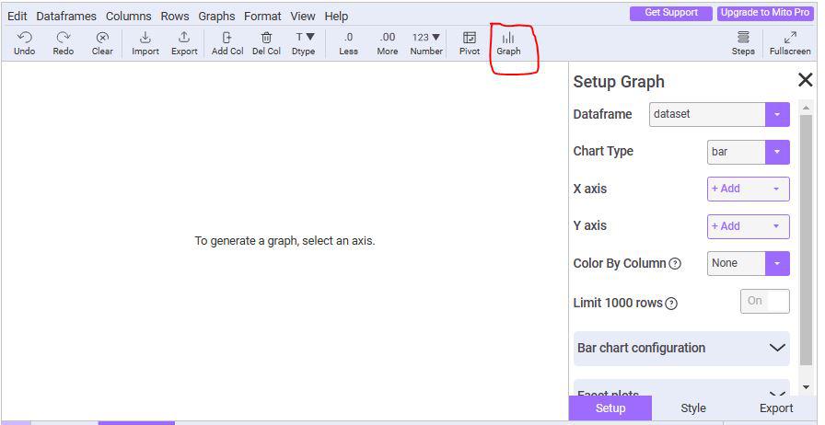The image size is (825, 425).
Task: Open the Edit menu
Action: tap(17, 17)
